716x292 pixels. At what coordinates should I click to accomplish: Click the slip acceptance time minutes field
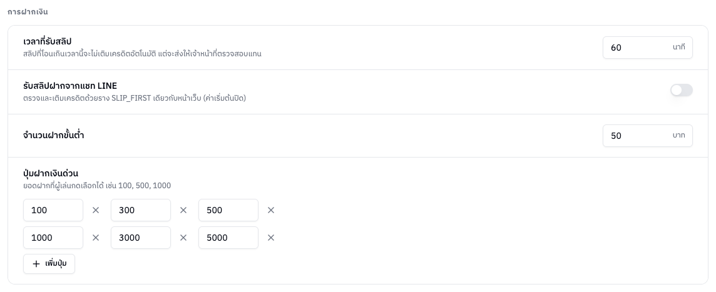[x=648, y=48]
